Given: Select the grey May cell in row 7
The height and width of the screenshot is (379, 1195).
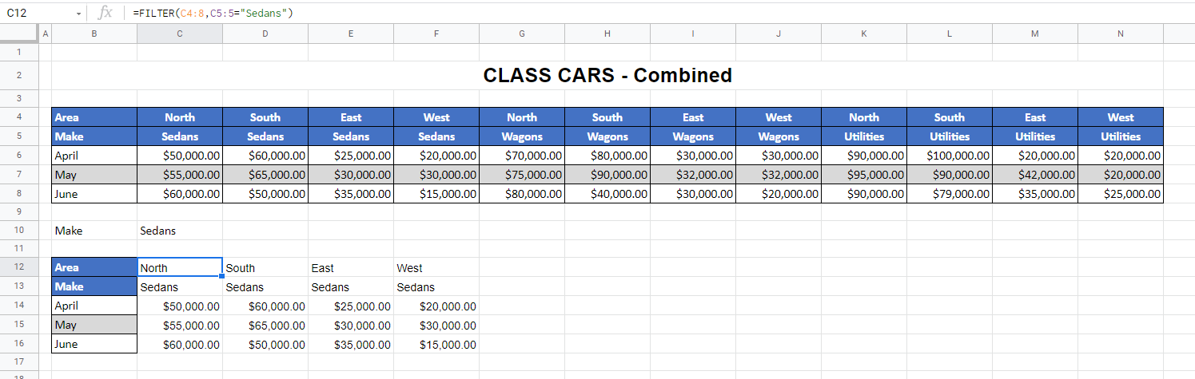Looking at the screenshot, I should click(94, 175).
